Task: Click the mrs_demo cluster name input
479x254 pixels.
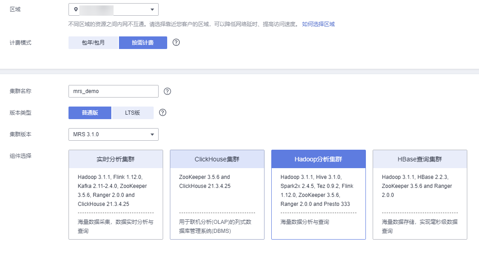Action: 113,91
